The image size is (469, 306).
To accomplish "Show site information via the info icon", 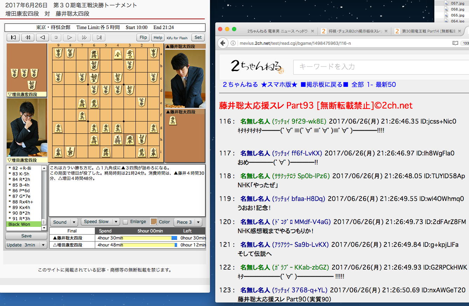I will pyautogui.click(x=233, y=43).
